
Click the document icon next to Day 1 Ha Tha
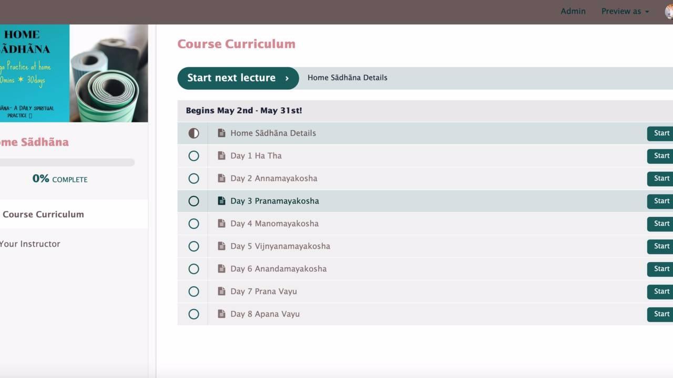click(221, 156)
